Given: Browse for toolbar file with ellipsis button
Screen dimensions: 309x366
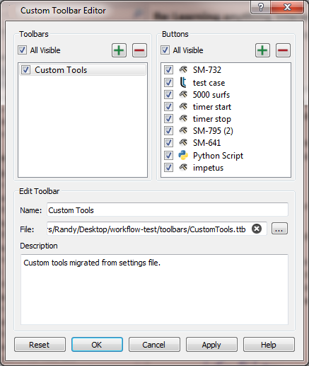Looking at the screenshot, I should [x=279, y=229].
